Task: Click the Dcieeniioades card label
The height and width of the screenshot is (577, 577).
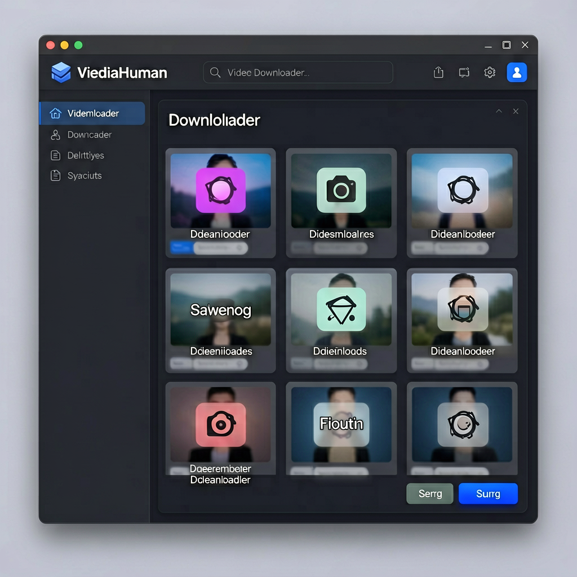Action: (x=221, y=351)
